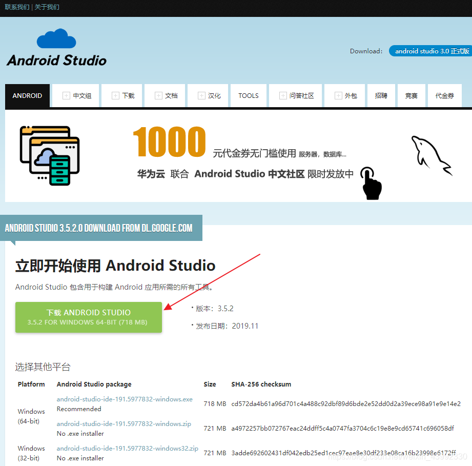Click the Android Studio site title
This screenshot has height=466, width=472.
[57, 60]
